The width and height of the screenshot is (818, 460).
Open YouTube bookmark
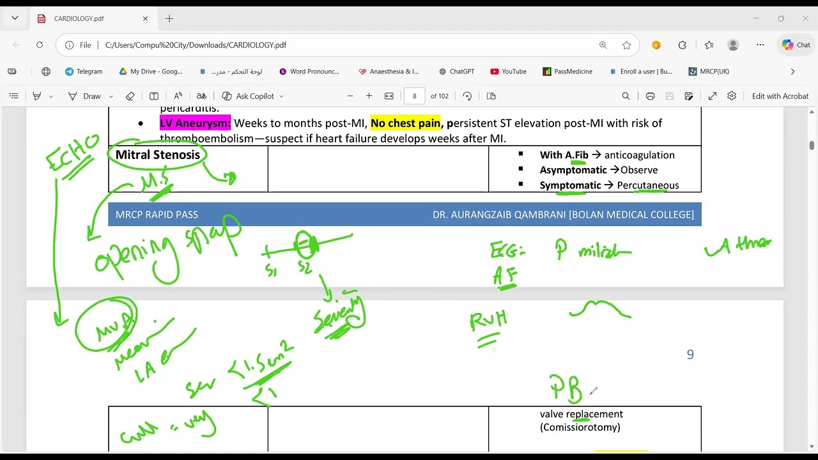[509, 72]
